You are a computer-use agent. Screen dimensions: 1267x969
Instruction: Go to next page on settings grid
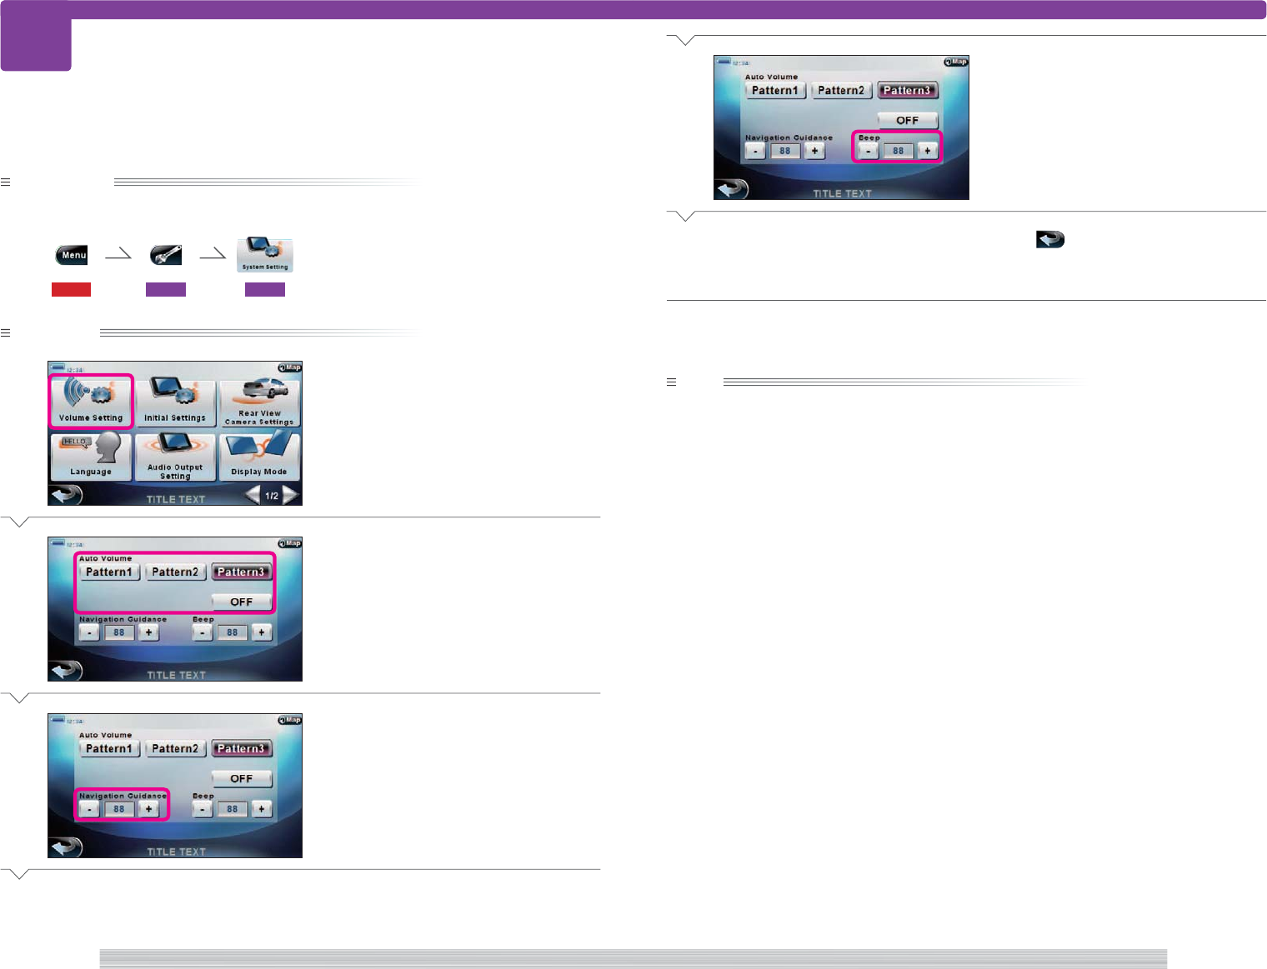[291, 496]
